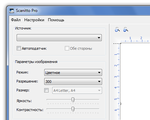
Task: Open the A4 Letter, A4 size dropdown
Action: [x=77, y=90]
